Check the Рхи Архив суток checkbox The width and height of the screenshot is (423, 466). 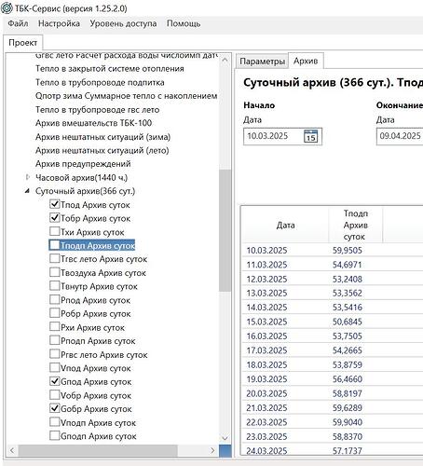click(x=54, y=327)
